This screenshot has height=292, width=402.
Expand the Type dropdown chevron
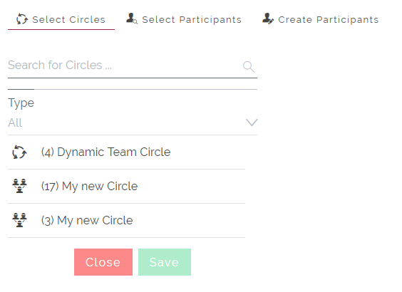(252, 122)
